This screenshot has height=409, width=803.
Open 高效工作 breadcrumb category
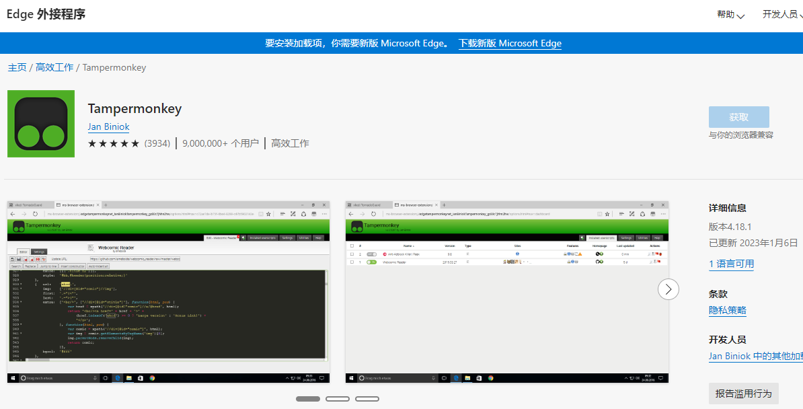[x=54, y=67]
